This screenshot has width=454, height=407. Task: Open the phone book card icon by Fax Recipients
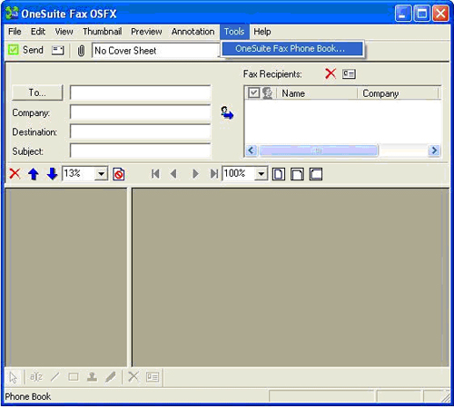tap(349, 73)
